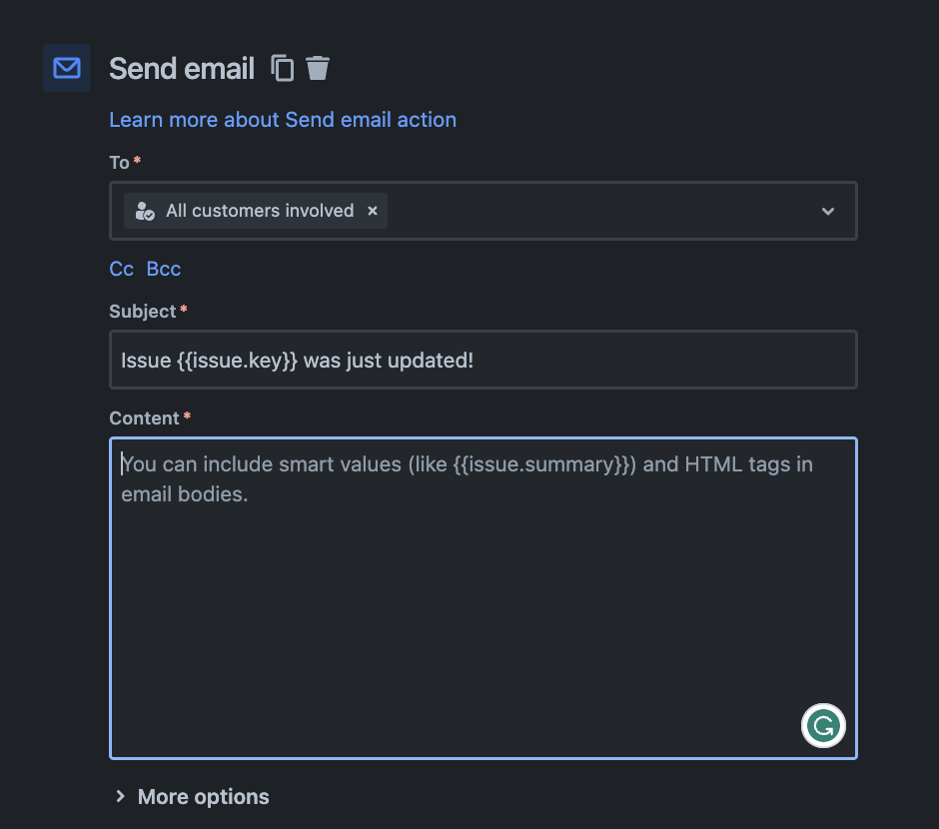Screen dimensions: 939x829
Task: Click the Send email heading
Action: tap(182, 69)
